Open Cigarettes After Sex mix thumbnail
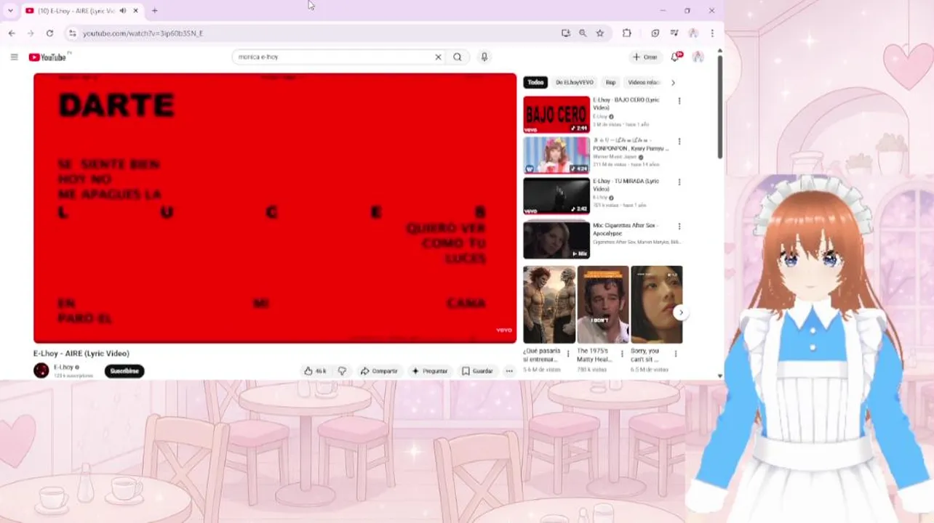The image size is (934, 523). [x=556, y=240]
